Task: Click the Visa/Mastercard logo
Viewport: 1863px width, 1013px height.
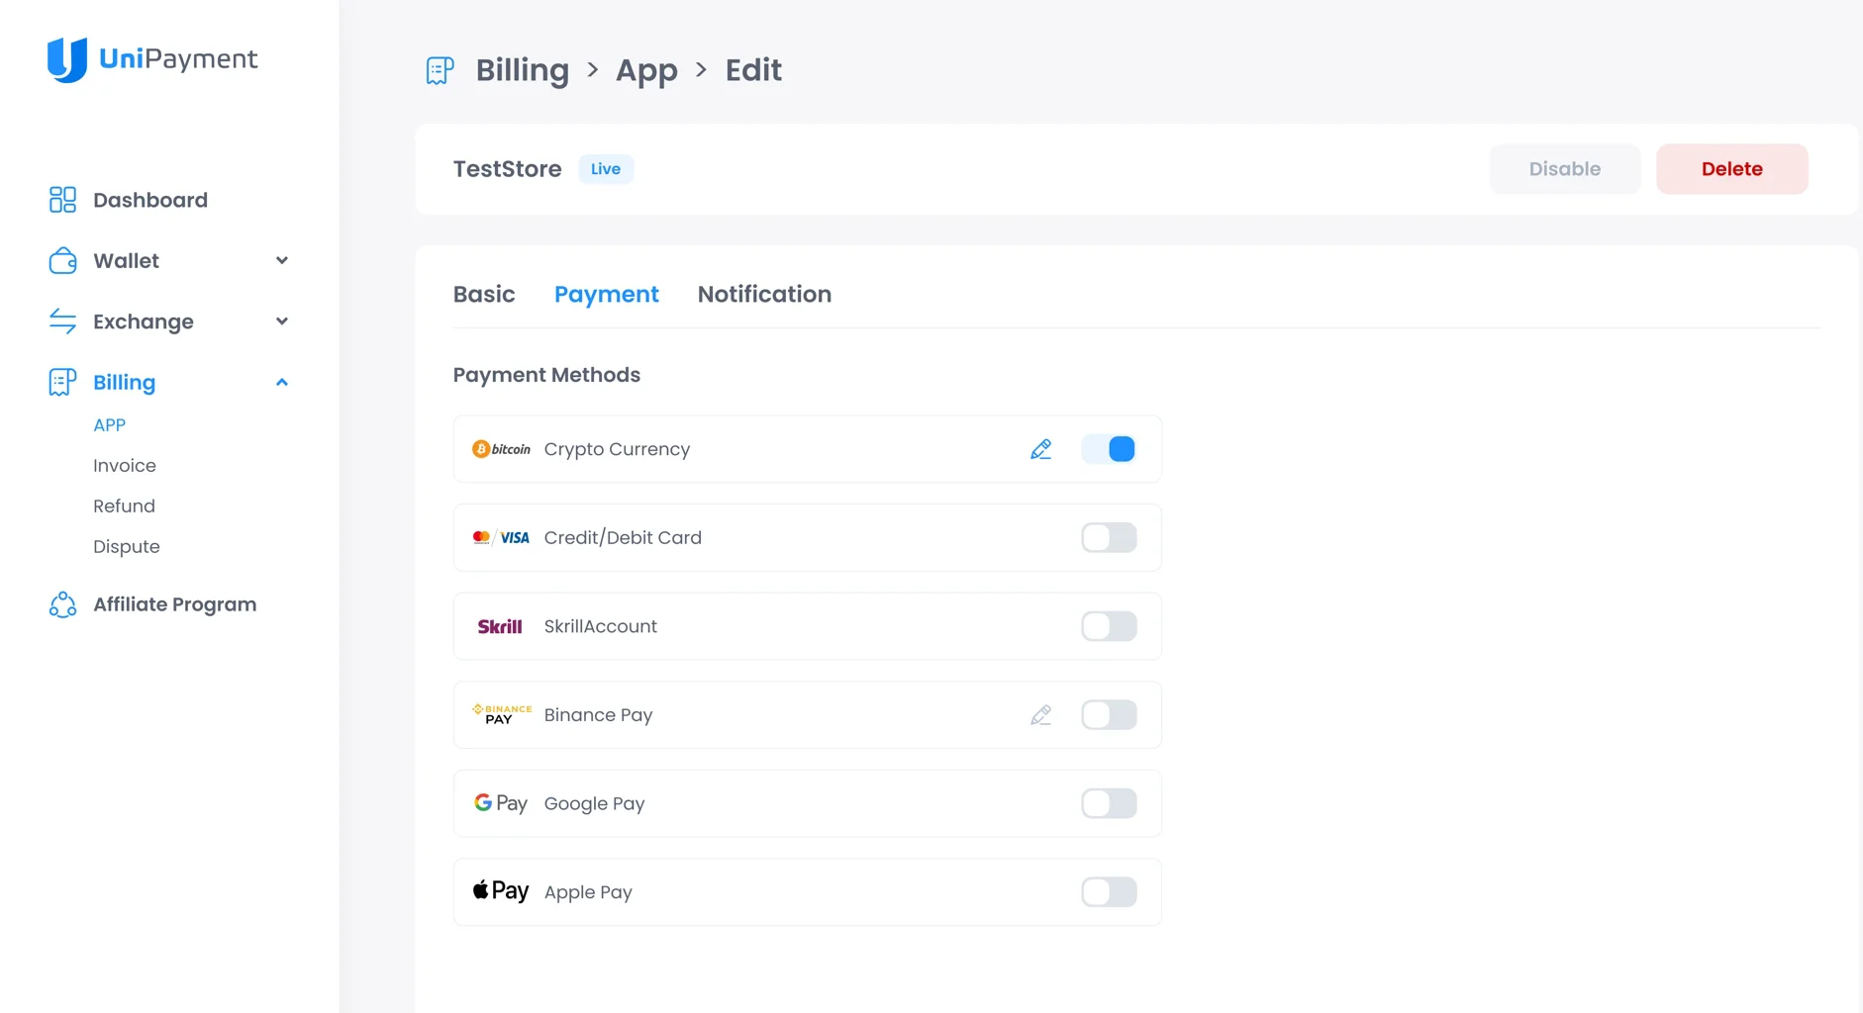Action: (501, 538)
